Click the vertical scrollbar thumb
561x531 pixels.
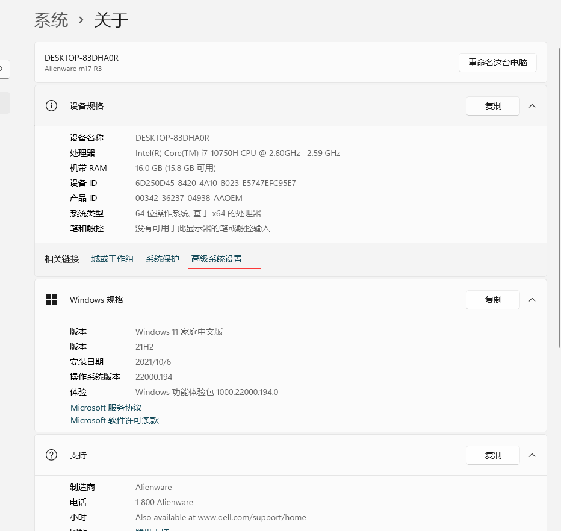[x=559, y=197]
